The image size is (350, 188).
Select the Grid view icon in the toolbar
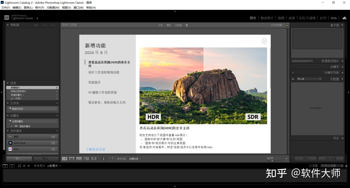65,159
